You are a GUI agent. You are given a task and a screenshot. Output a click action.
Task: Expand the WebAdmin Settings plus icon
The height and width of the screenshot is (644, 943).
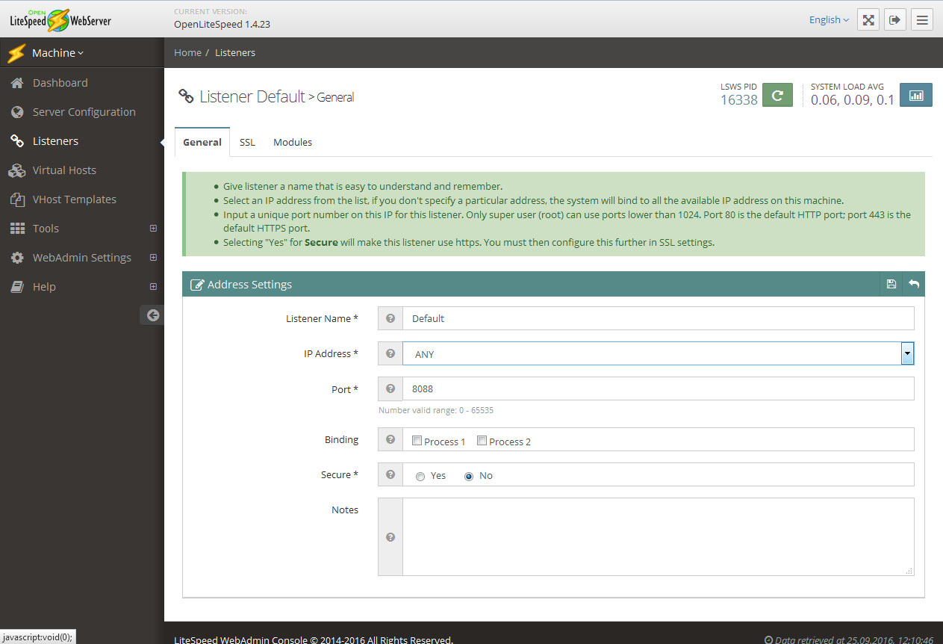click(x=153, y=258)
